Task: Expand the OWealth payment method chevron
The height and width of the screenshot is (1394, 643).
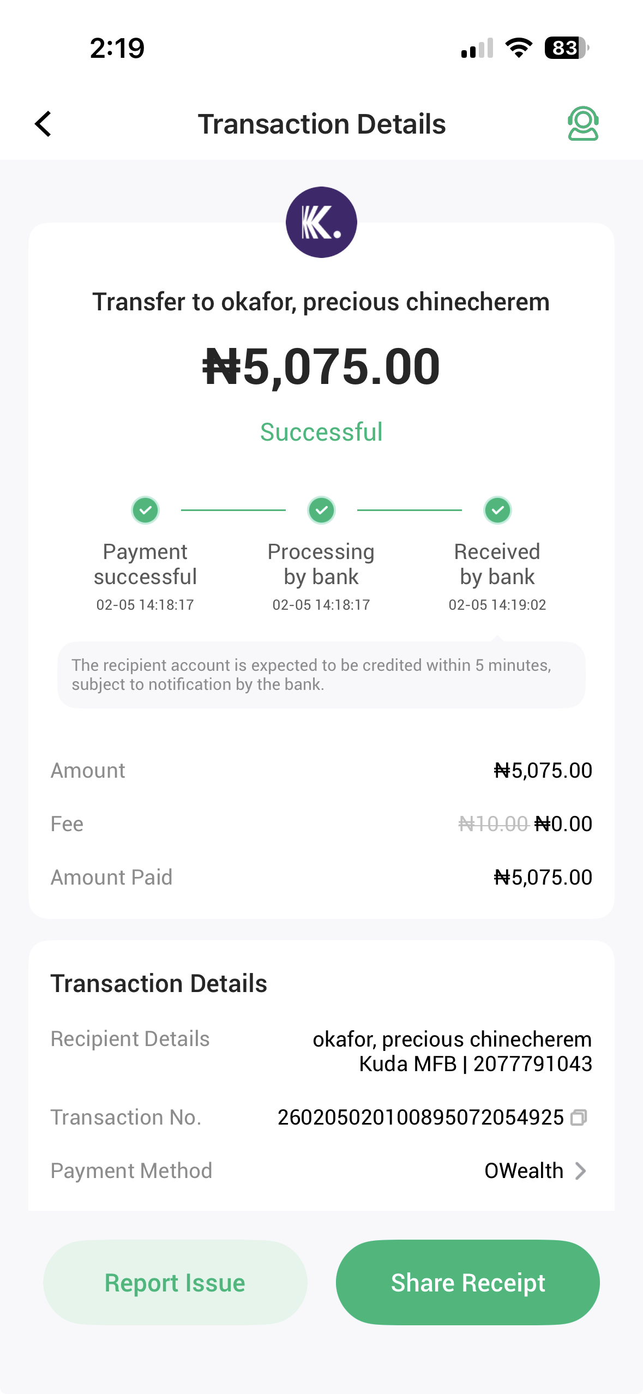Action: tap(581, 1171)
